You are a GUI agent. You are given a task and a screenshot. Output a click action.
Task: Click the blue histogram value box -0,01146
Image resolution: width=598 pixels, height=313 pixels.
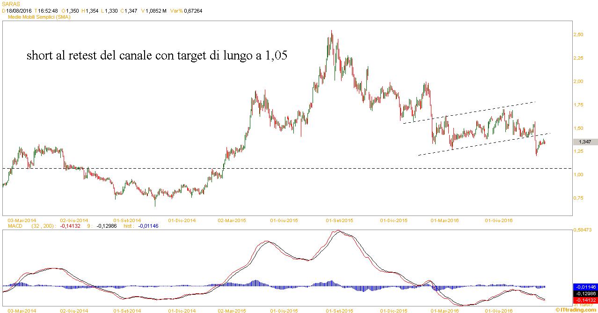[585, 287]
